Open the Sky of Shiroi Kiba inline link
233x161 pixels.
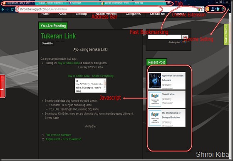click(69, 63)
